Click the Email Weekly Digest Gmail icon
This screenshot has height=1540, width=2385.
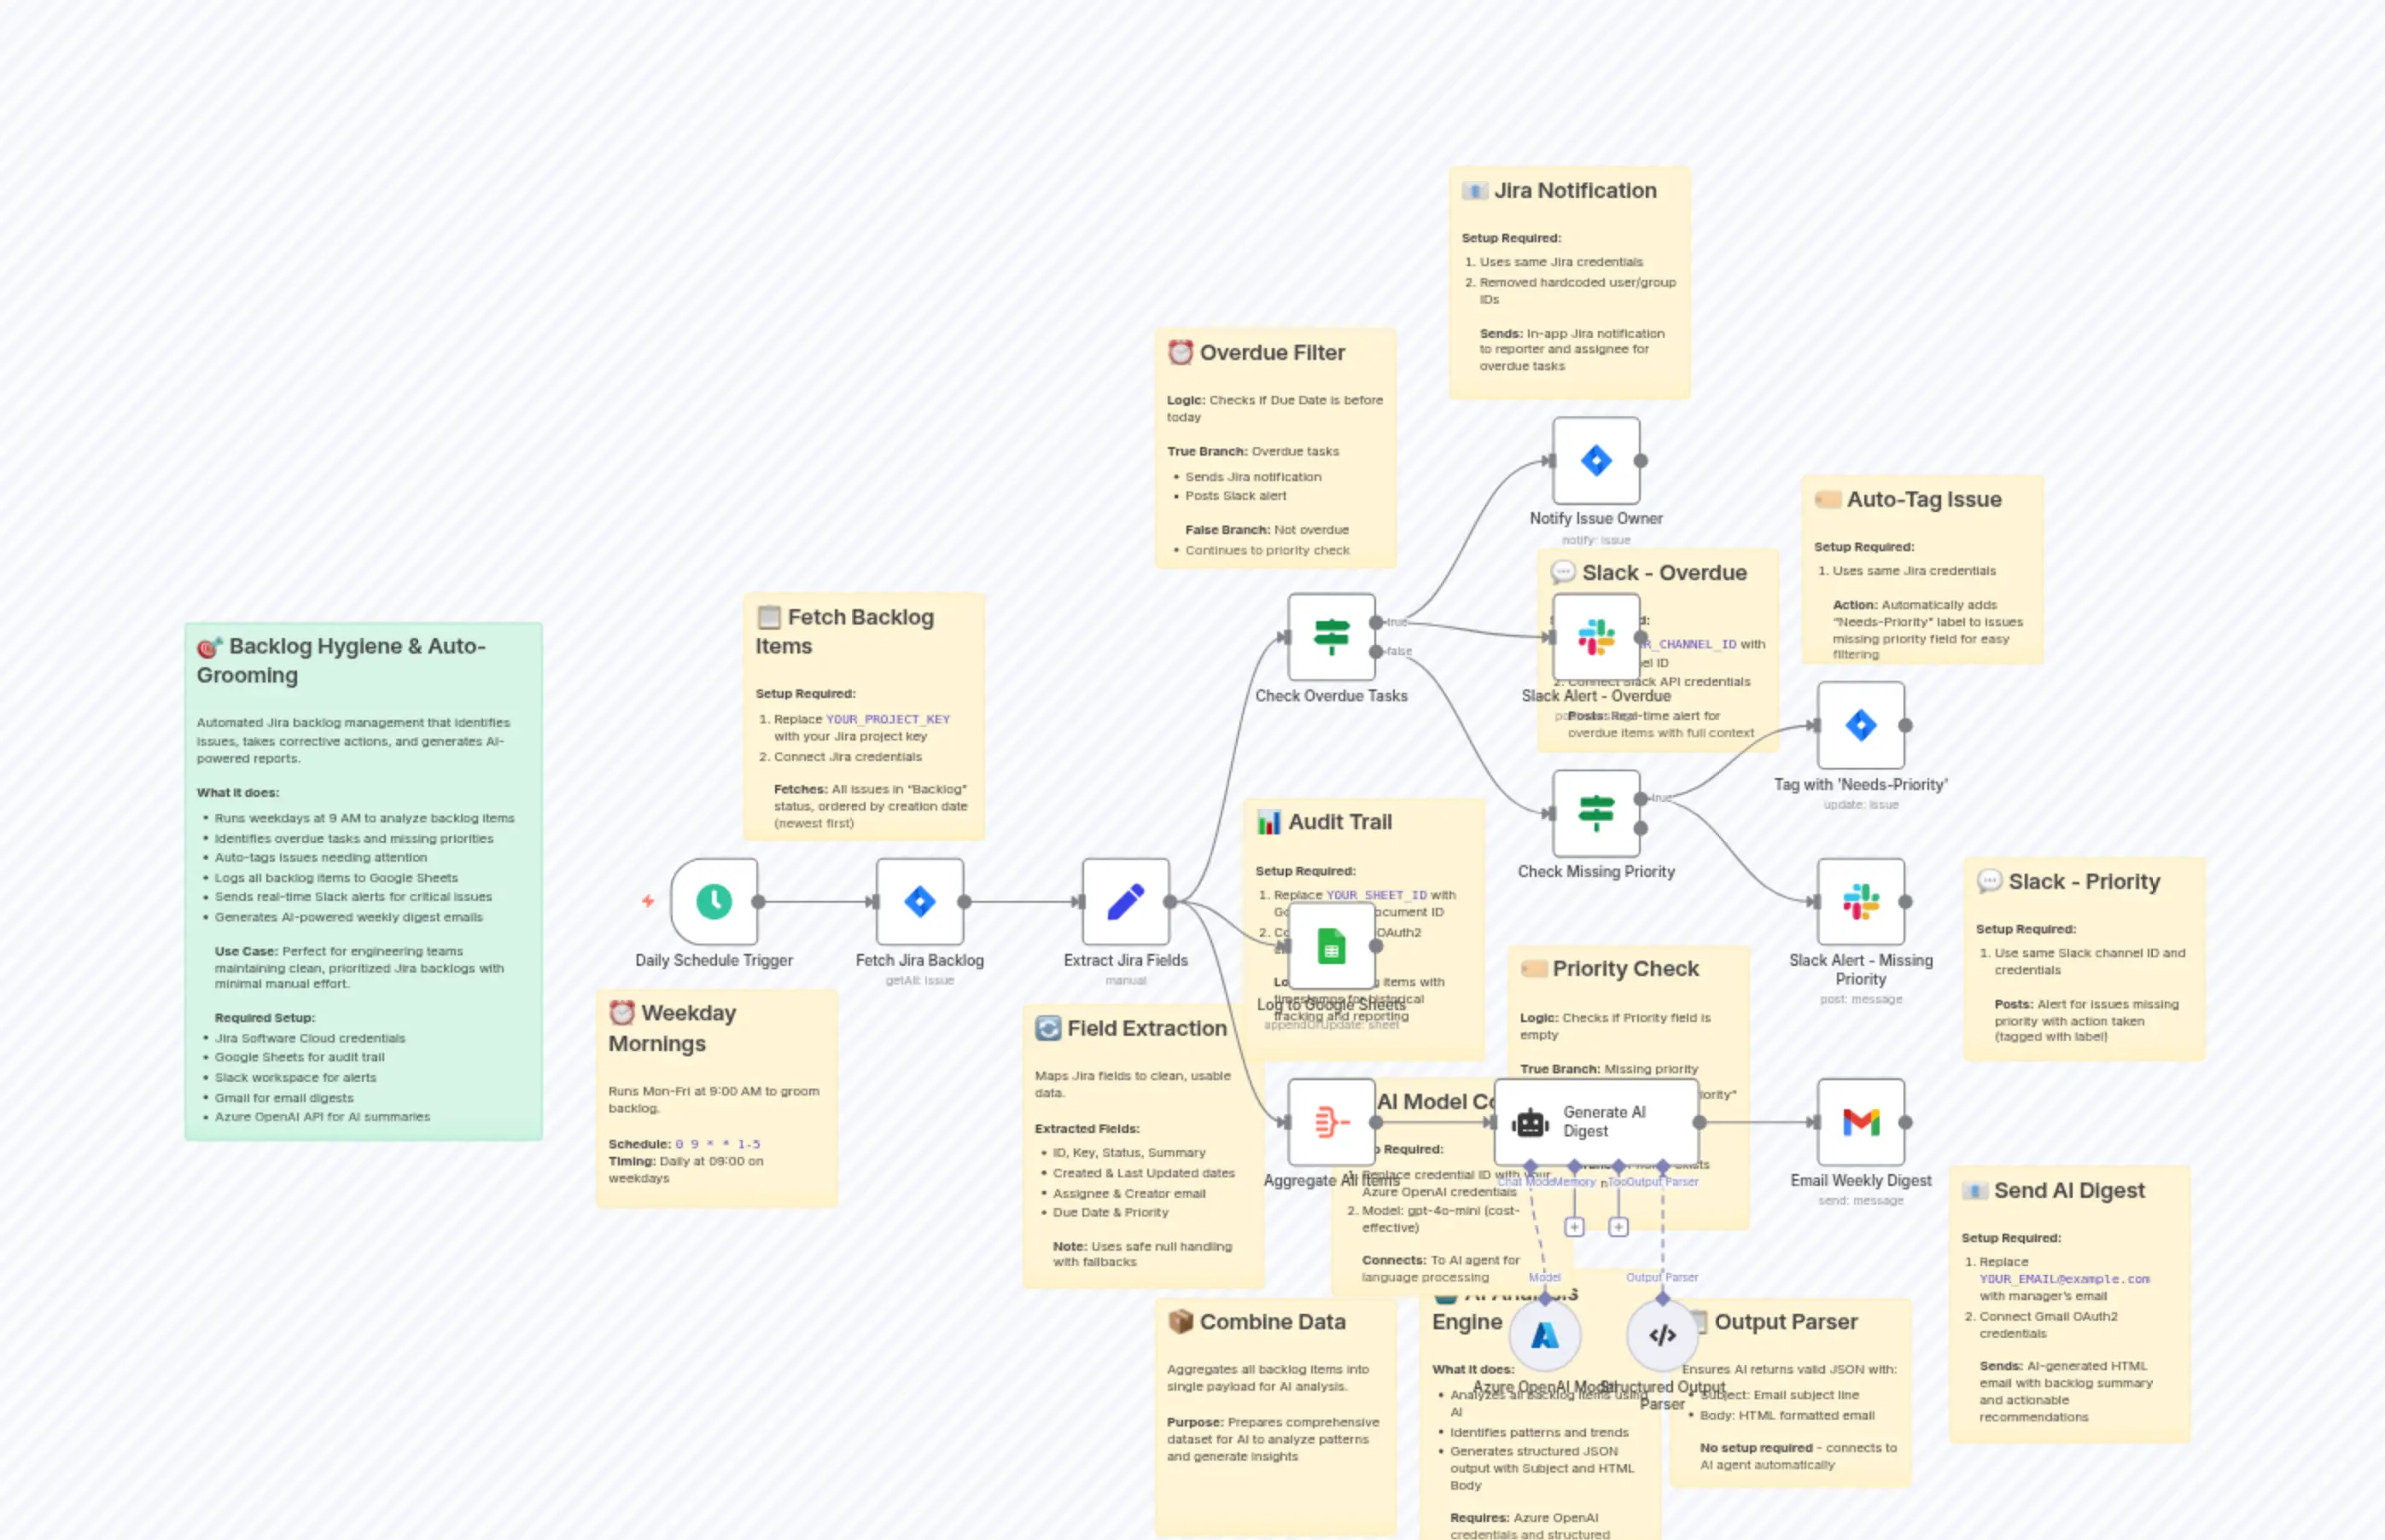pyautogui.click(x=1861, y=1122)
